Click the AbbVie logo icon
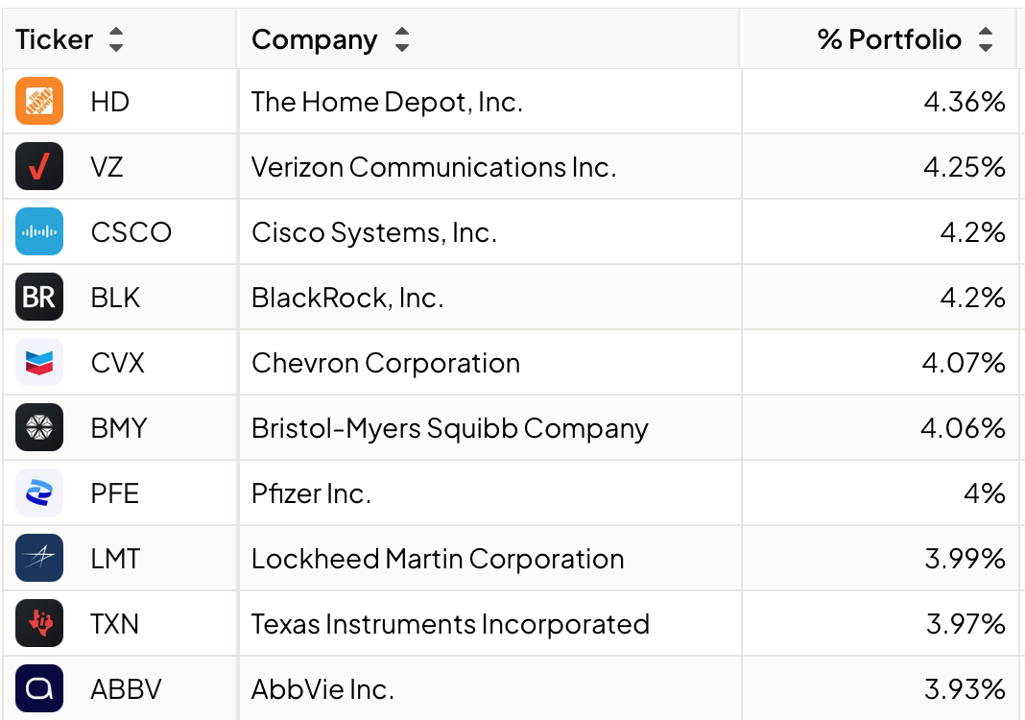1025x720 pixels. [x=39, y=688]
